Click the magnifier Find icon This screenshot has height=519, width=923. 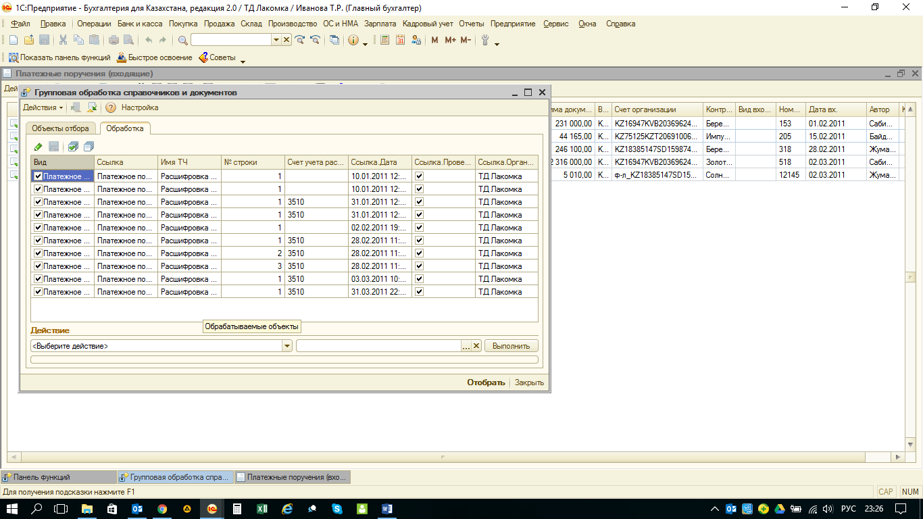182,41
